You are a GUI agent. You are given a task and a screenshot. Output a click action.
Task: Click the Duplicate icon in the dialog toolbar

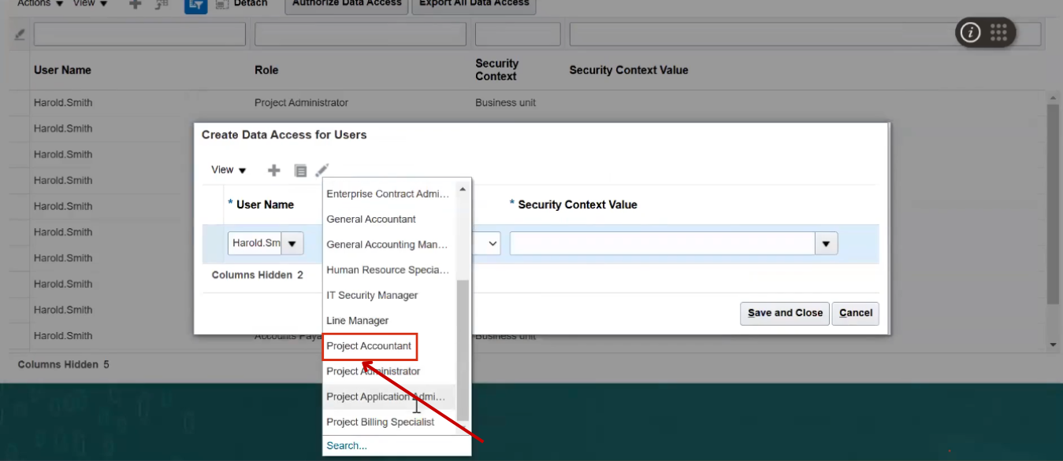[x=300, y=169]
